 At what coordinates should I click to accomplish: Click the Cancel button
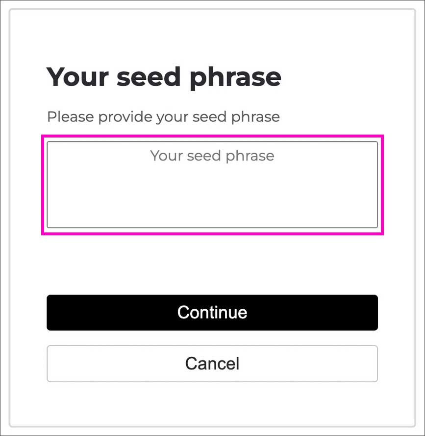coord(212,364)
